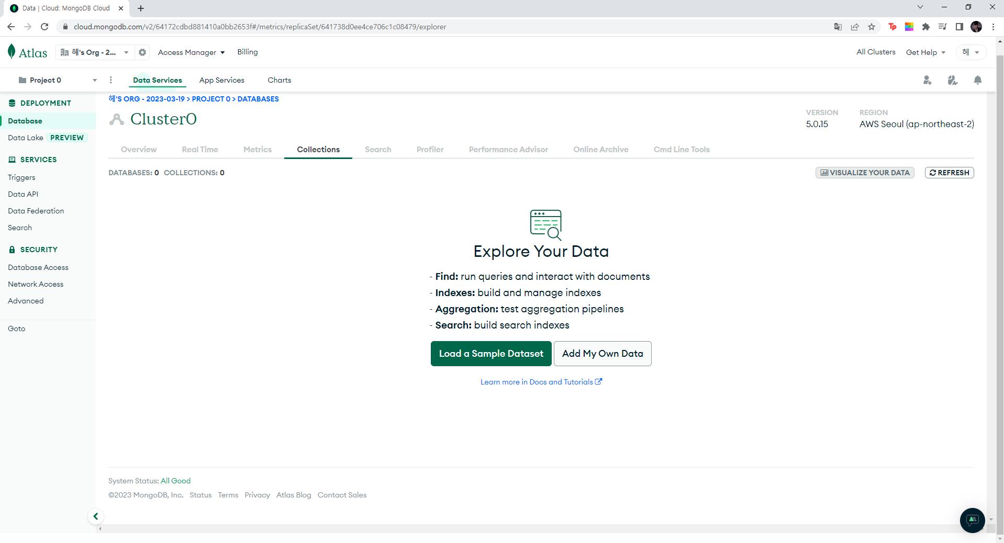Click the Visualize Your Data button
Image resolution: width=1004 pixels, height=543 pixels.
point(865,173)
